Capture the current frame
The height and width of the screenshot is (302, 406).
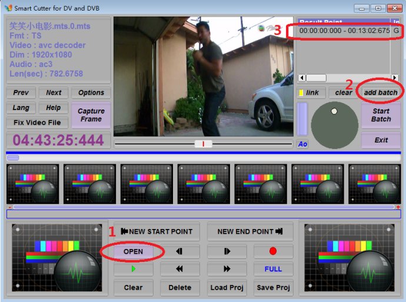[91, 115]
